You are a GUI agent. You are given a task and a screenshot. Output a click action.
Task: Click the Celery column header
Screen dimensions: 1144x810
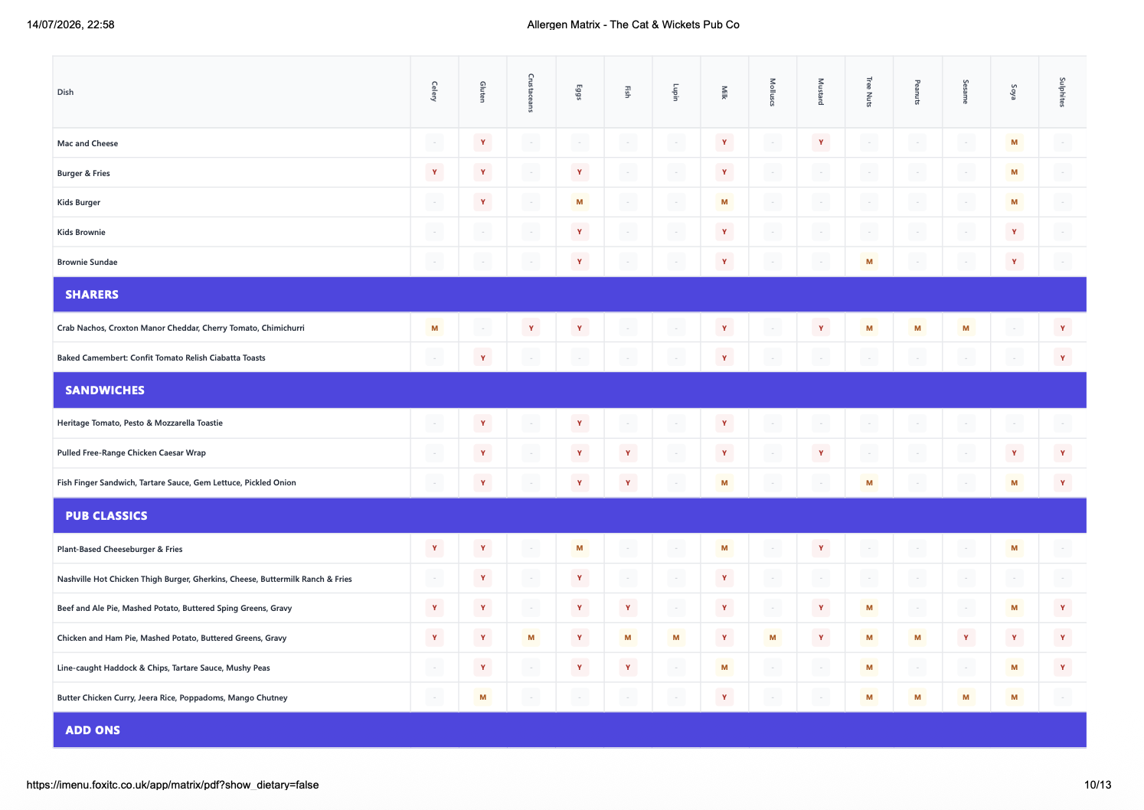434,92
